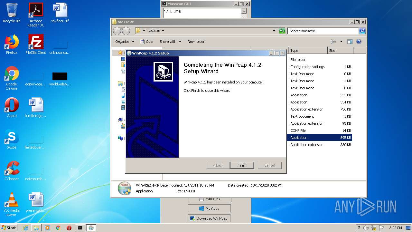Select the furnituregu... Word document icon
412x232 pixels.
pos(36,108)
